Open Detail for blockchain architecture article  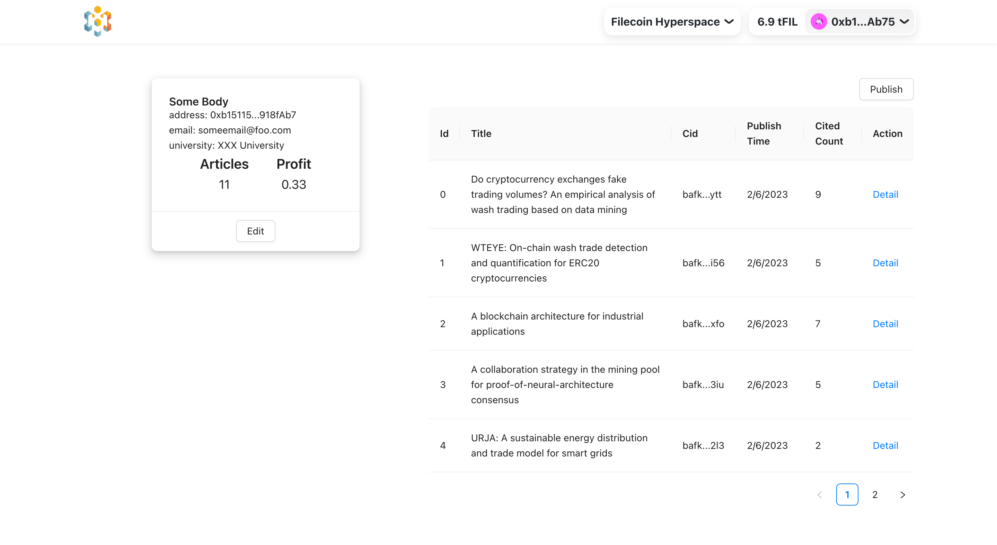pos(885,324)
